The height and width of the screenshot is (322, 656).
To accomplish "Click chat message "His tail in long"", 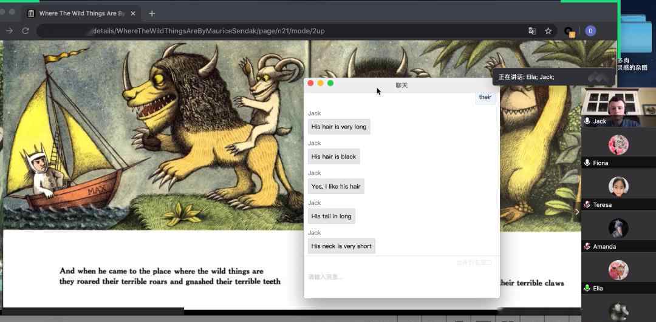I will (x=332, y=216).
